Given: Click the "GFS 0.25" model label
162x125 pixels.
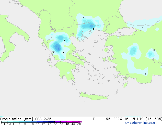Looking at the screenshot, I should tap(43, 119).
